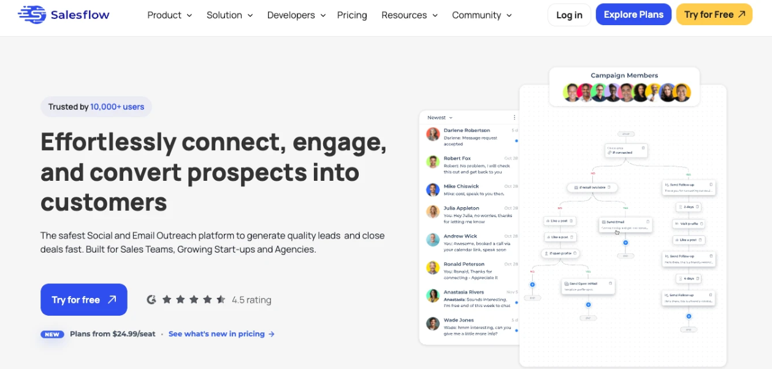Click Ronald Peterson's avatar in inbox
772x369 pixels.
434,267
